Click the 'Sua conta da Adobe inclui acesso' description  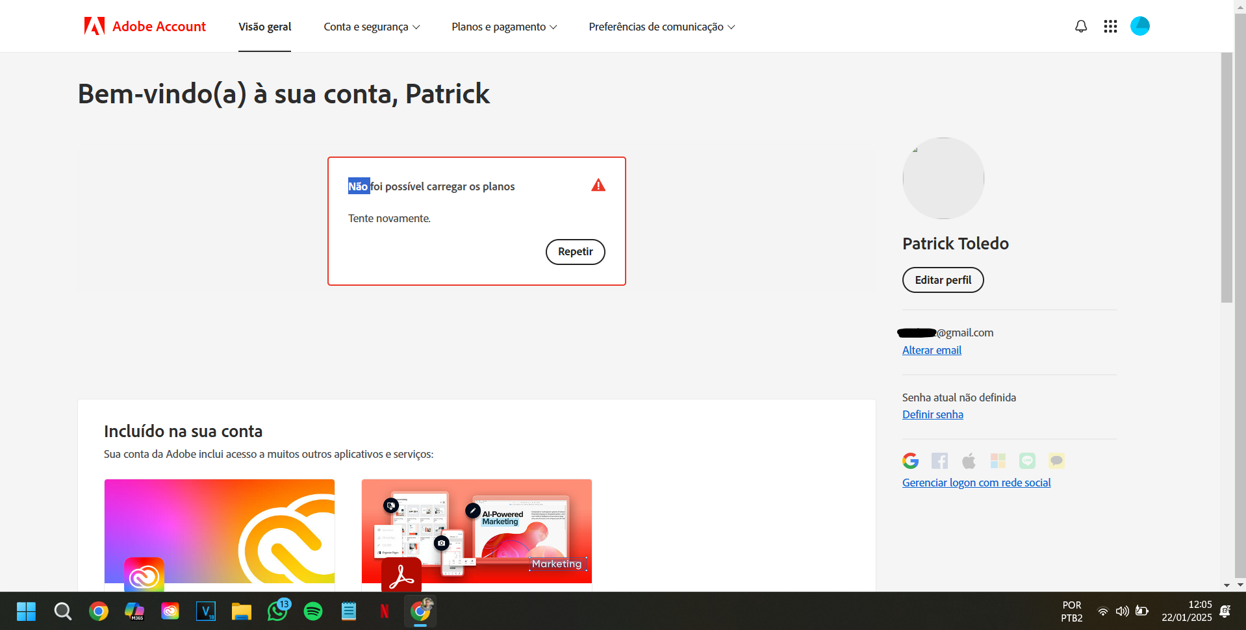(269, 454)
